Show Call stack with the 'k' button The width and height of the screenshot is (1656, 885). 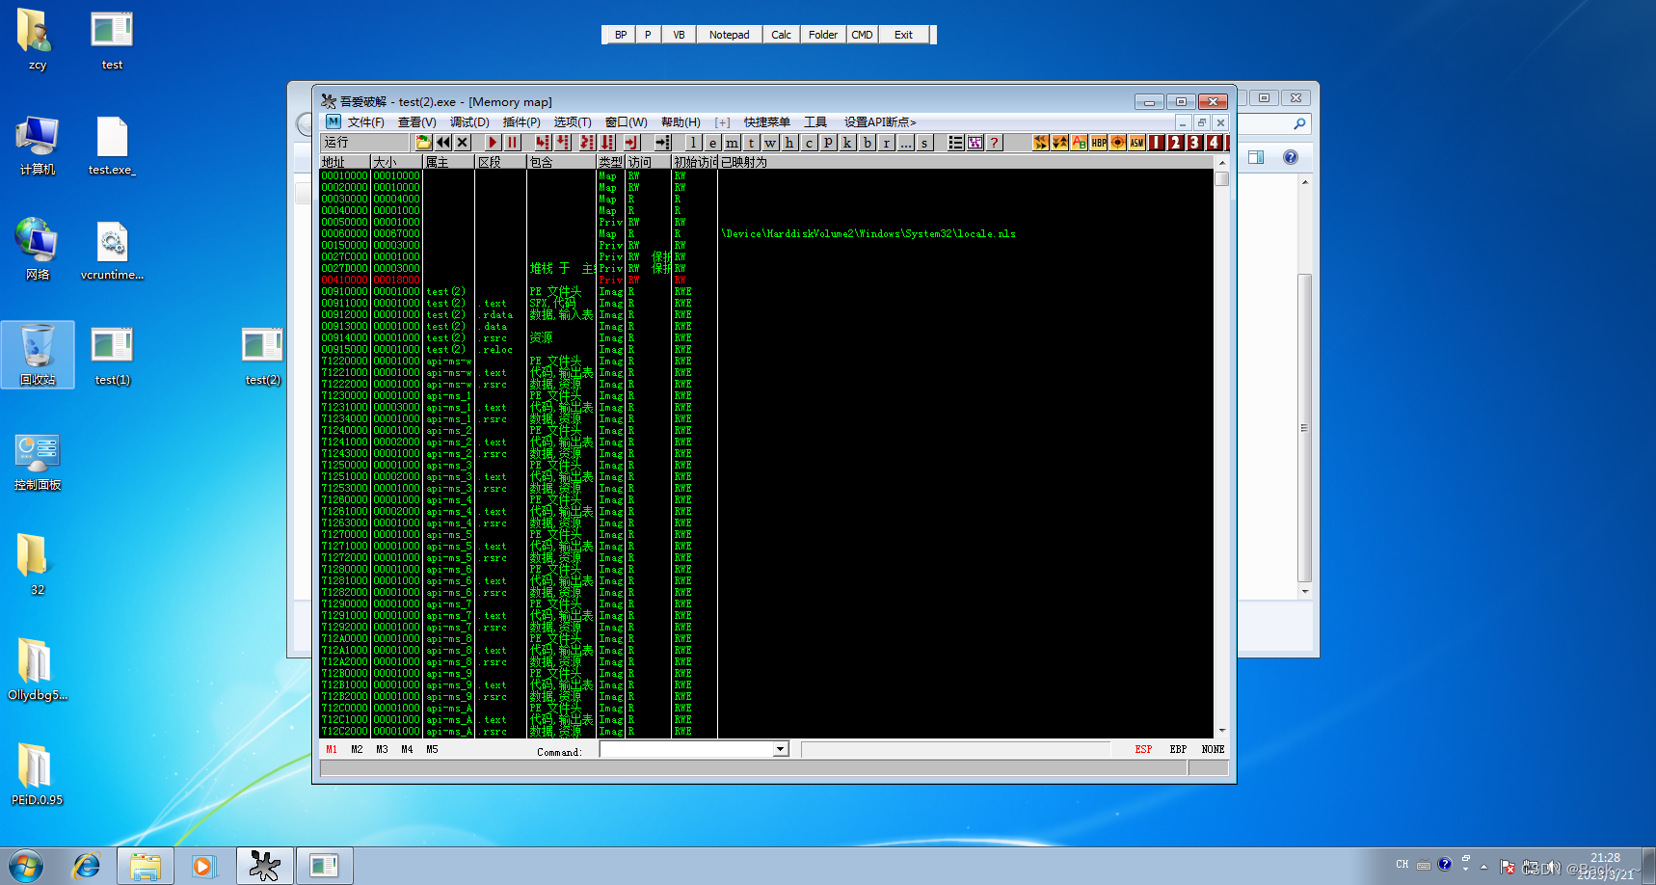coord(847,143)
